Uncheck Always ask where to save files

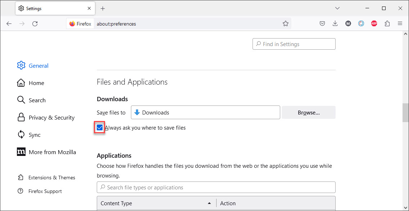coord(100,128)
